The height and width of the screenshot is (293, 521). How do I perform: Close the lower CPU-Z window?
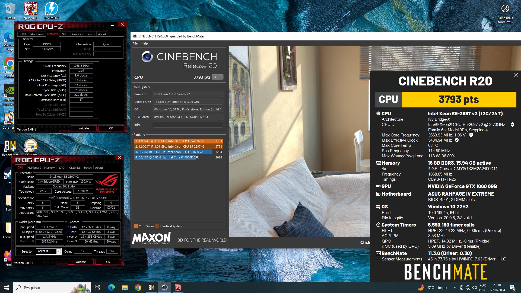click(119, 158)
